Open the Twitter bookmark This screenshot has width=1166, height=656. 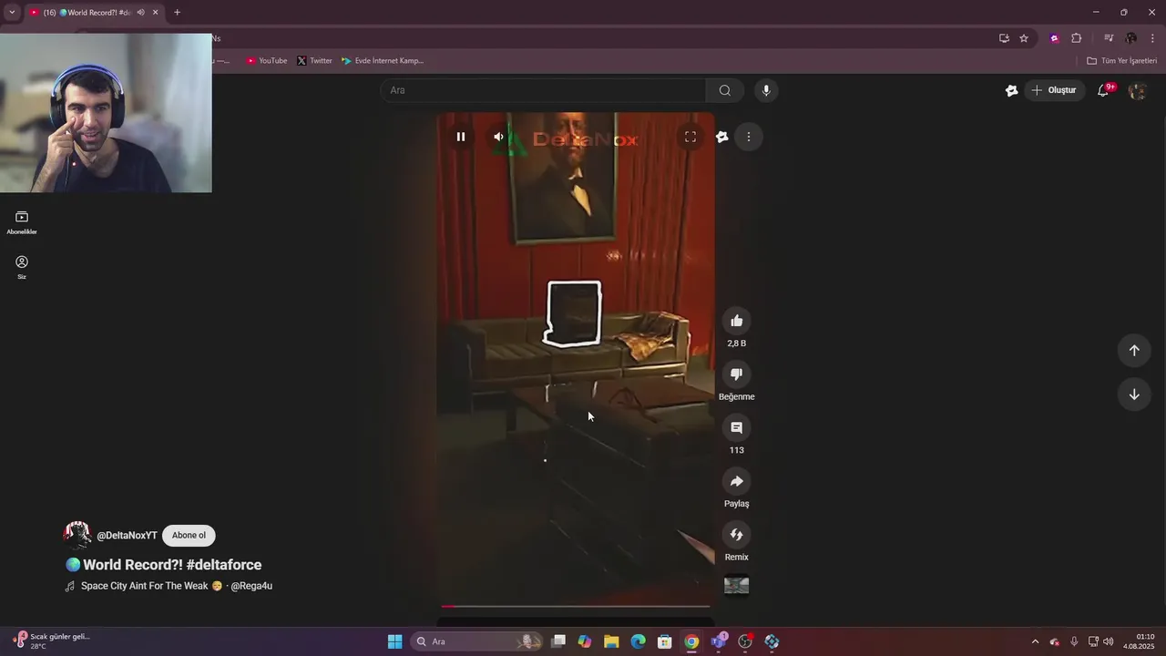click(x=315, y=61)
